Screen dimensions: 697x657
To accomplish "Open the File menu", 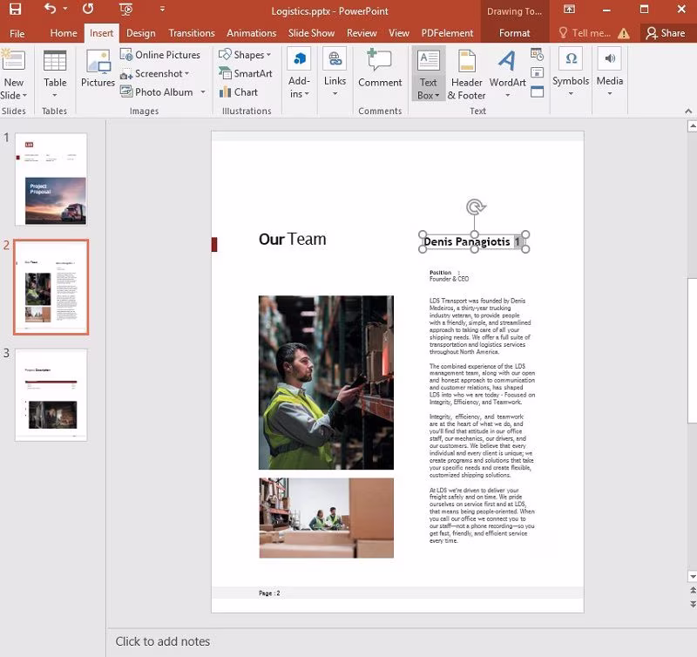I will 17,33.
